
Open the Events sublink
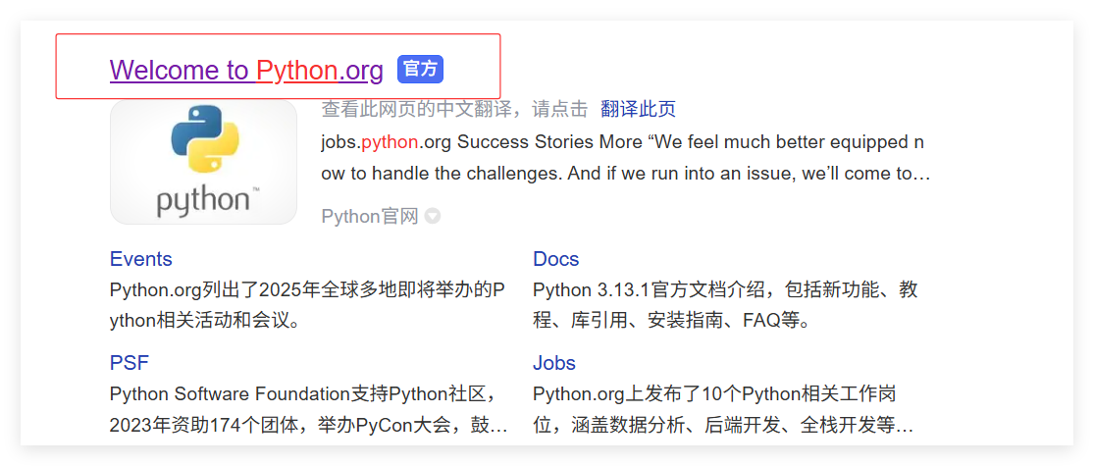(141, 259)
